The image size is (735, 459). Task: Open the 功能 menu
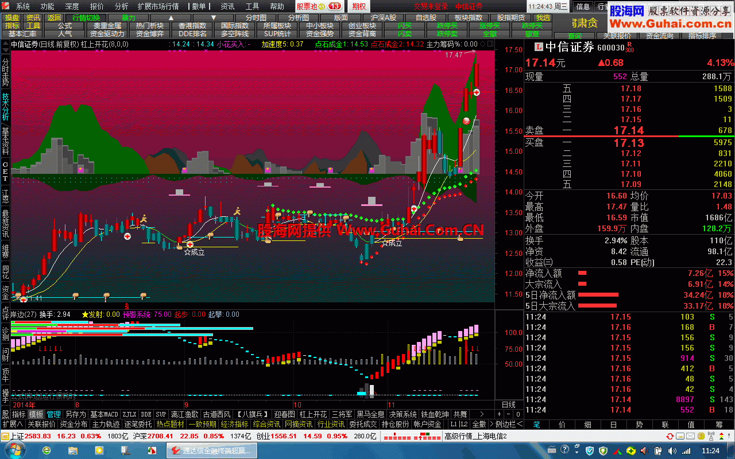point(48,6)
